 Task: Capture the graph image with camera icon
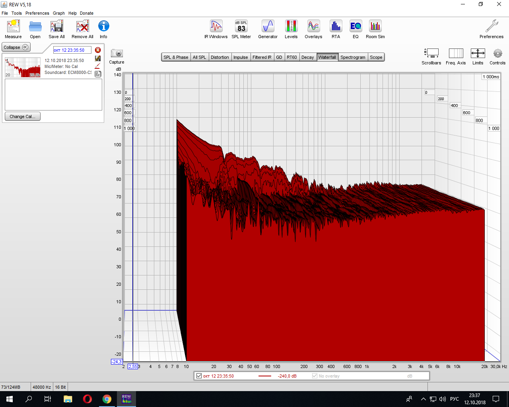click(117, 53)
